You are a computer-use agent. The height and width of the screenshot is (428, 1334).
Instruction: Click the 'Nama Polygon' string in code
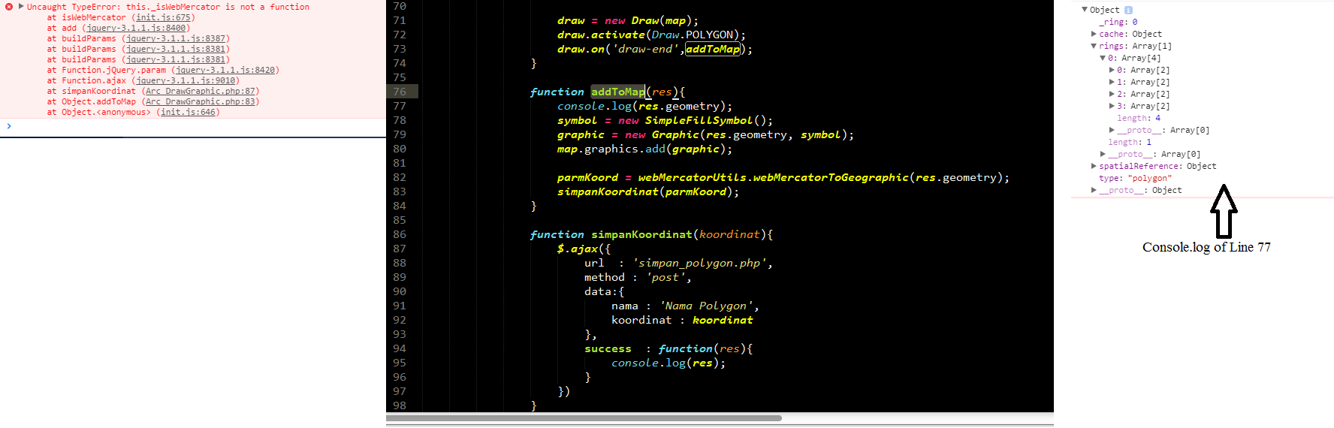706,306
